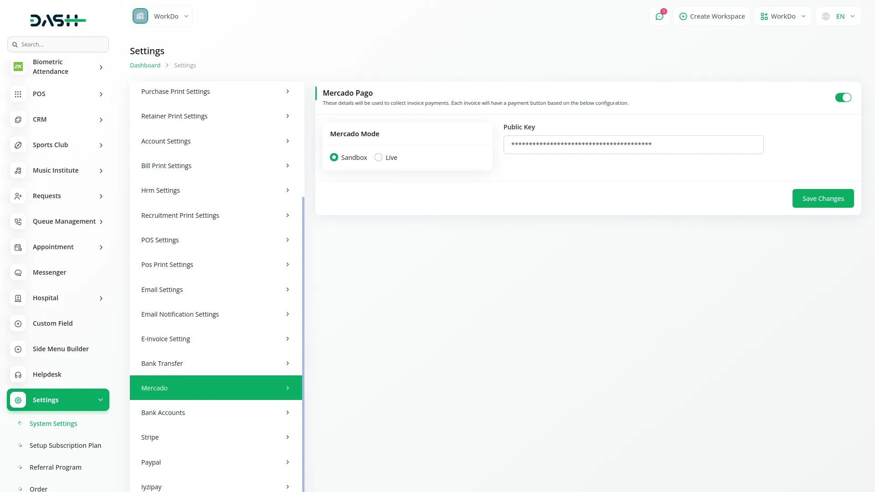The image size is (875, 492).
Task: Select the Sandbox mode radio button
Action: (334, 157)
